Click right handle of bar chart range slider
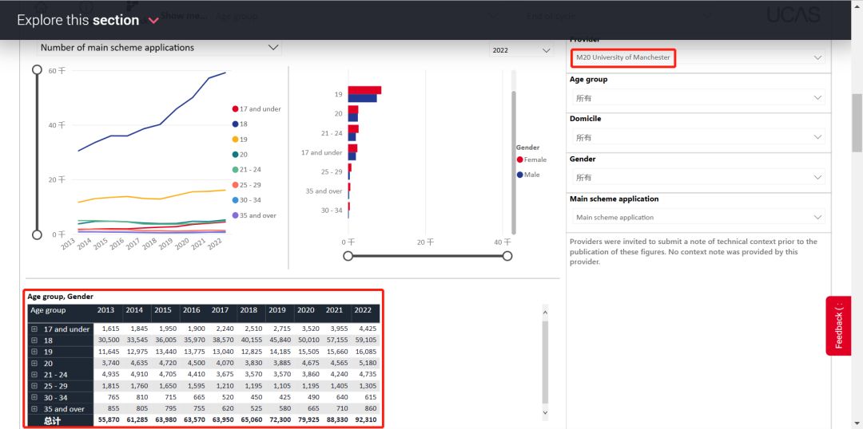863x429 pixels. [x=507, y=256]
